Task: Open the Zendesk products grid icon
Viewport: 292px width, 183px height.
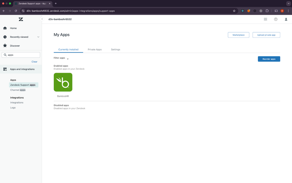Action: pyautogui.click(x=266, y=19)
